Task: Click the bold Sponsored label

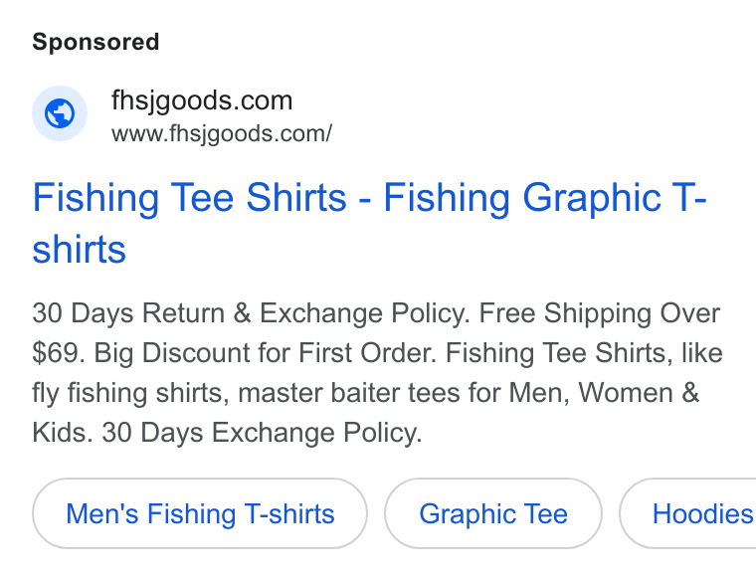Action: tap(95, 42)
